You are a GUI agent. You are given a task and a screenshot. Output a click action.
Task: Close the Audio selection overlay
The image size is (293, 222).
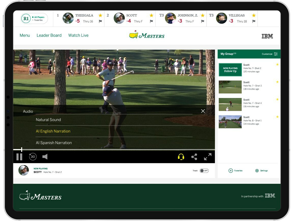(x=203, y=111)
